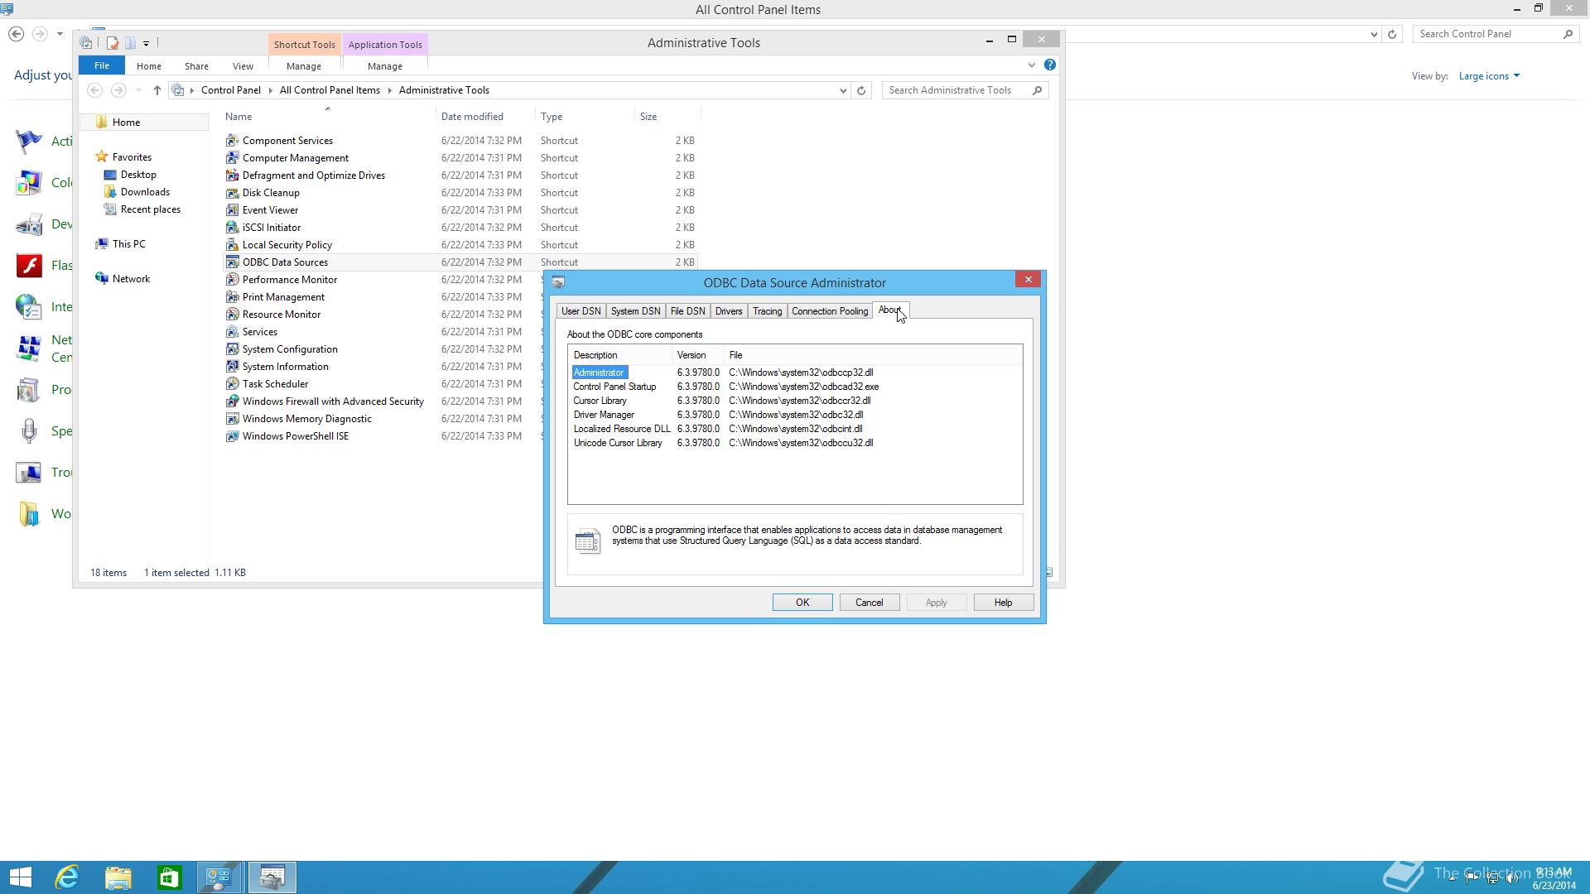Image resolution: width=1590 pixels, height=894 pixels.
Task: Select Resource Monitor icon
Action: coord(233,315)
